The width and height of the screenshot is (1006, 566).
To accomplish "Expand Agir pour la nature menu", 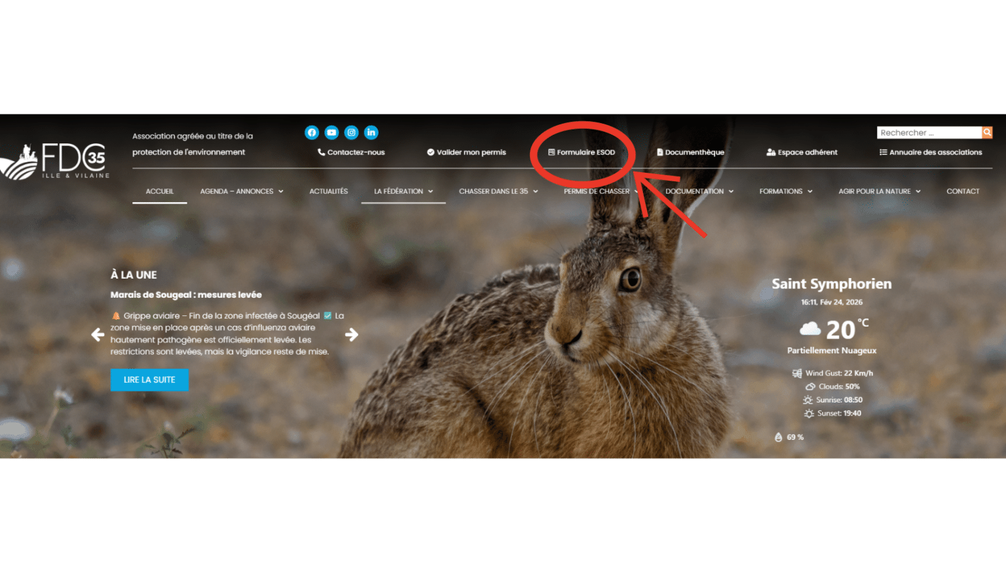I will pyautogui.click(x=880, y=192).
